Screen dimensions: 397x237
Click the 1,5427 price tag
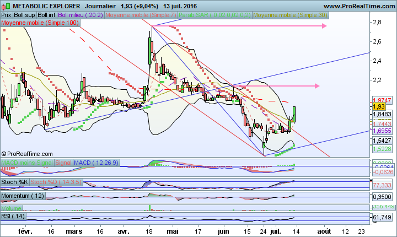tap(382, 141)
